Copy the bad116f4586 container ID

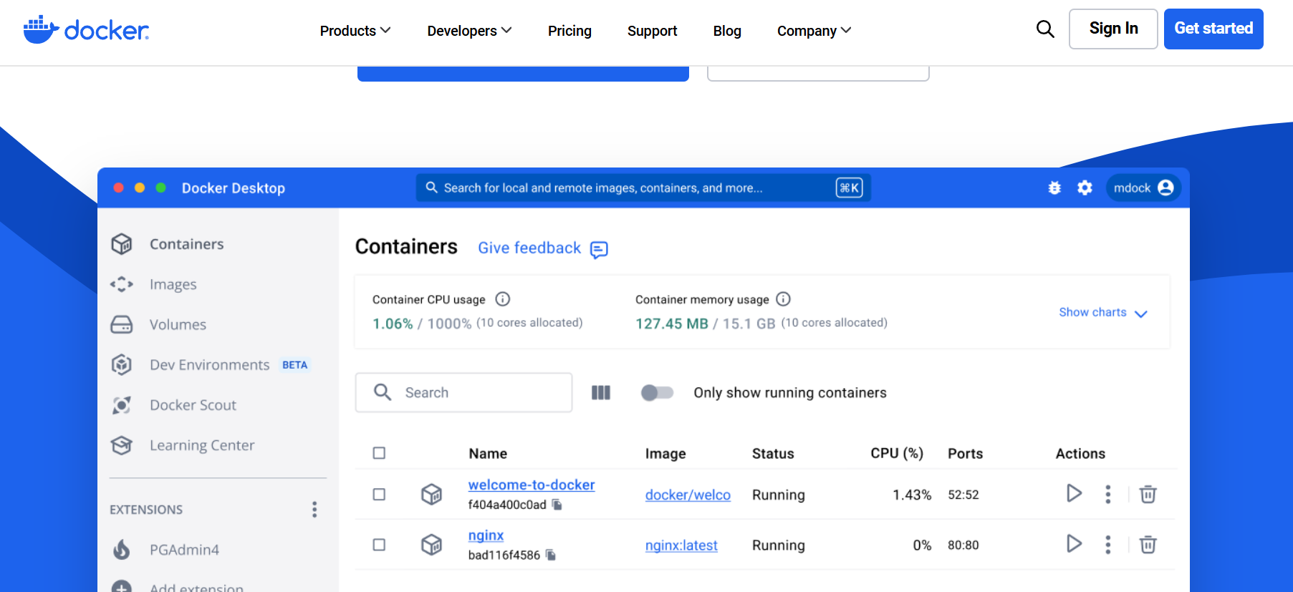tap(551, 555)
